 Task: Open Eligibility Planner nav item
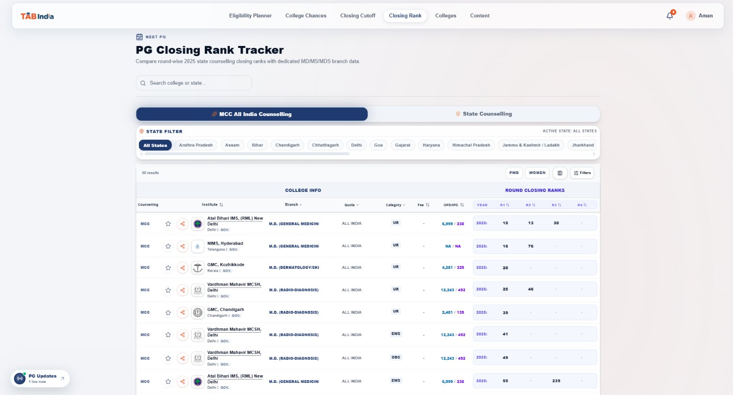click(250, 16)
